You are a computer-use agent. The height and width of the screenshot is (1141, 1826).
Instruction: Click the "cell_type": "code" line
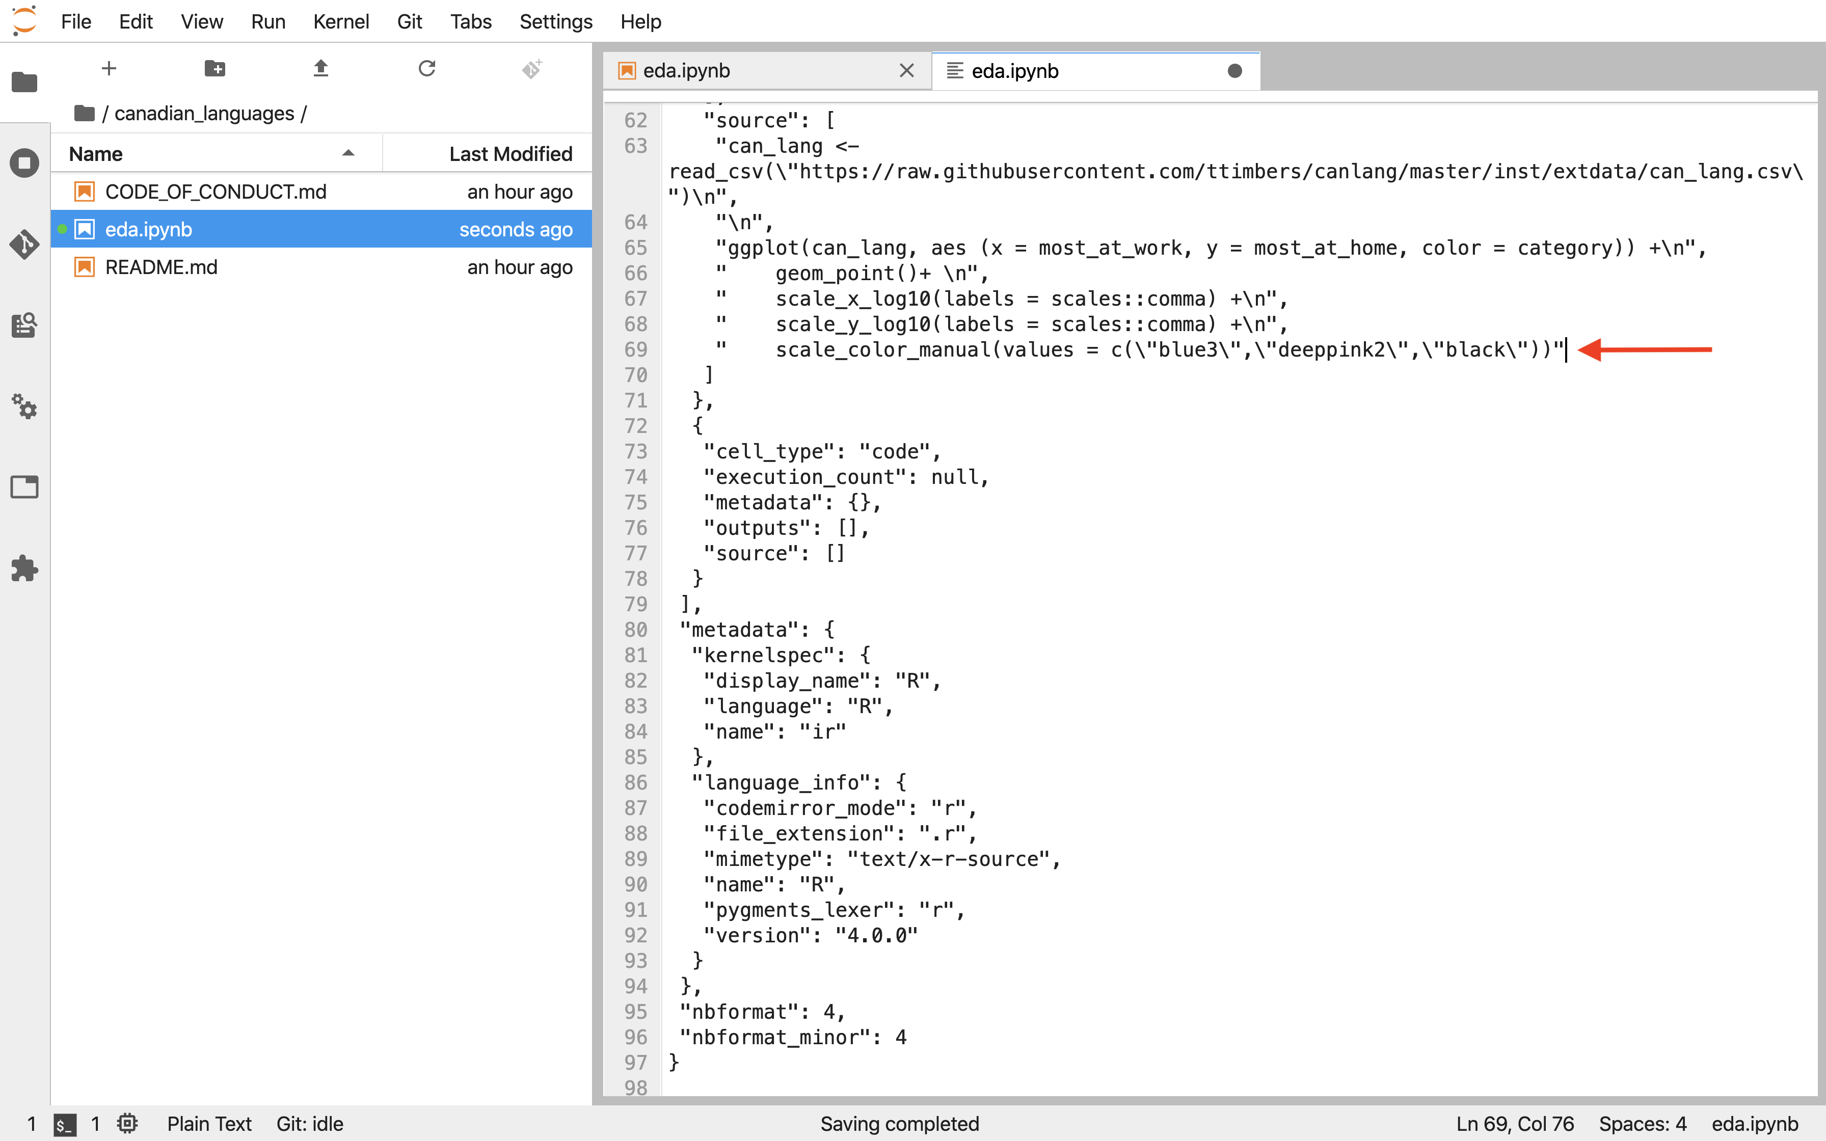click(822, 451)
